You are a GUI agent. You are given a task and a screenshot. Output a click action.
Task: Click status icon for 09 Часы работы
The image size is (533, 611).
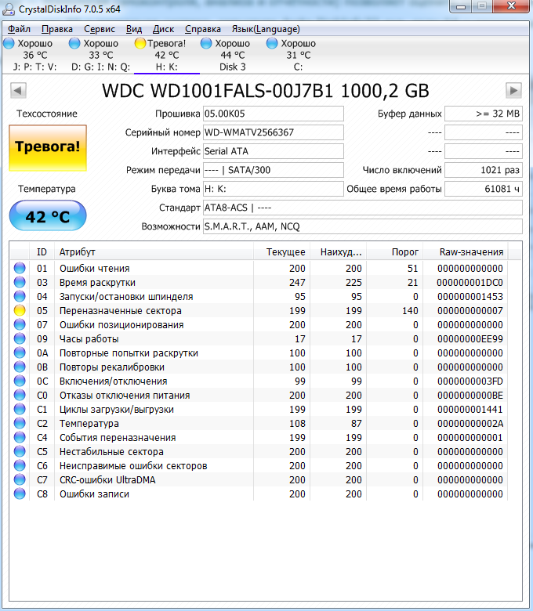20,338
